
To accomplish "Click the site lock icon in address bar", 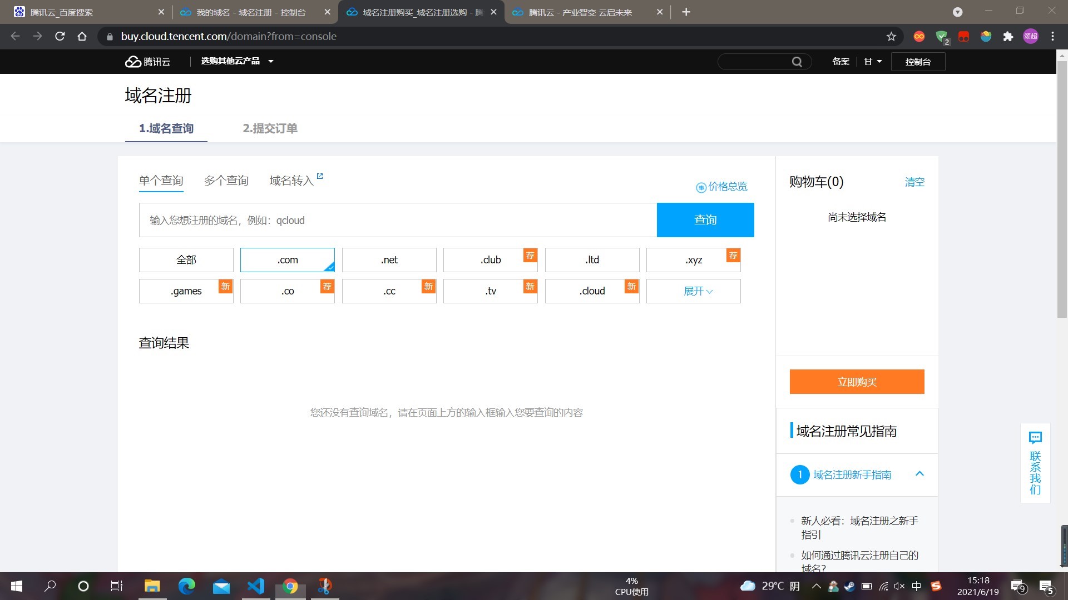I will [x=110, y=37].
